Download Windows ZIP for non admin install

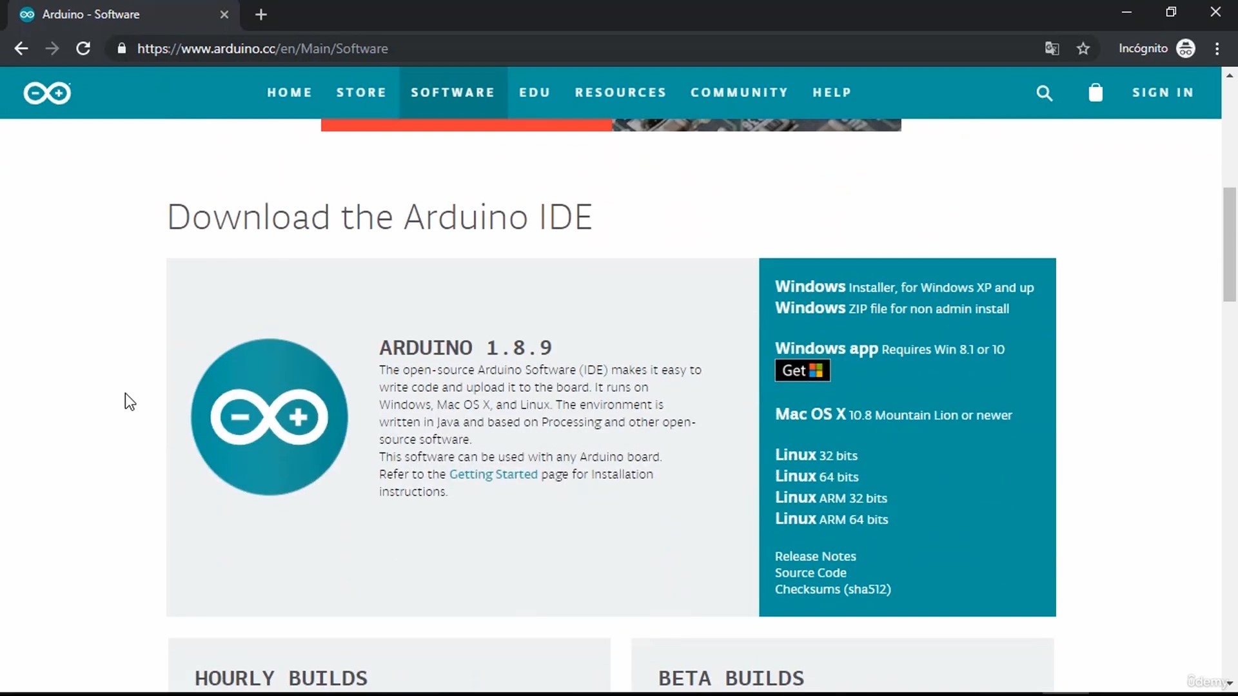pyautogui.click(x=892, y=308)
